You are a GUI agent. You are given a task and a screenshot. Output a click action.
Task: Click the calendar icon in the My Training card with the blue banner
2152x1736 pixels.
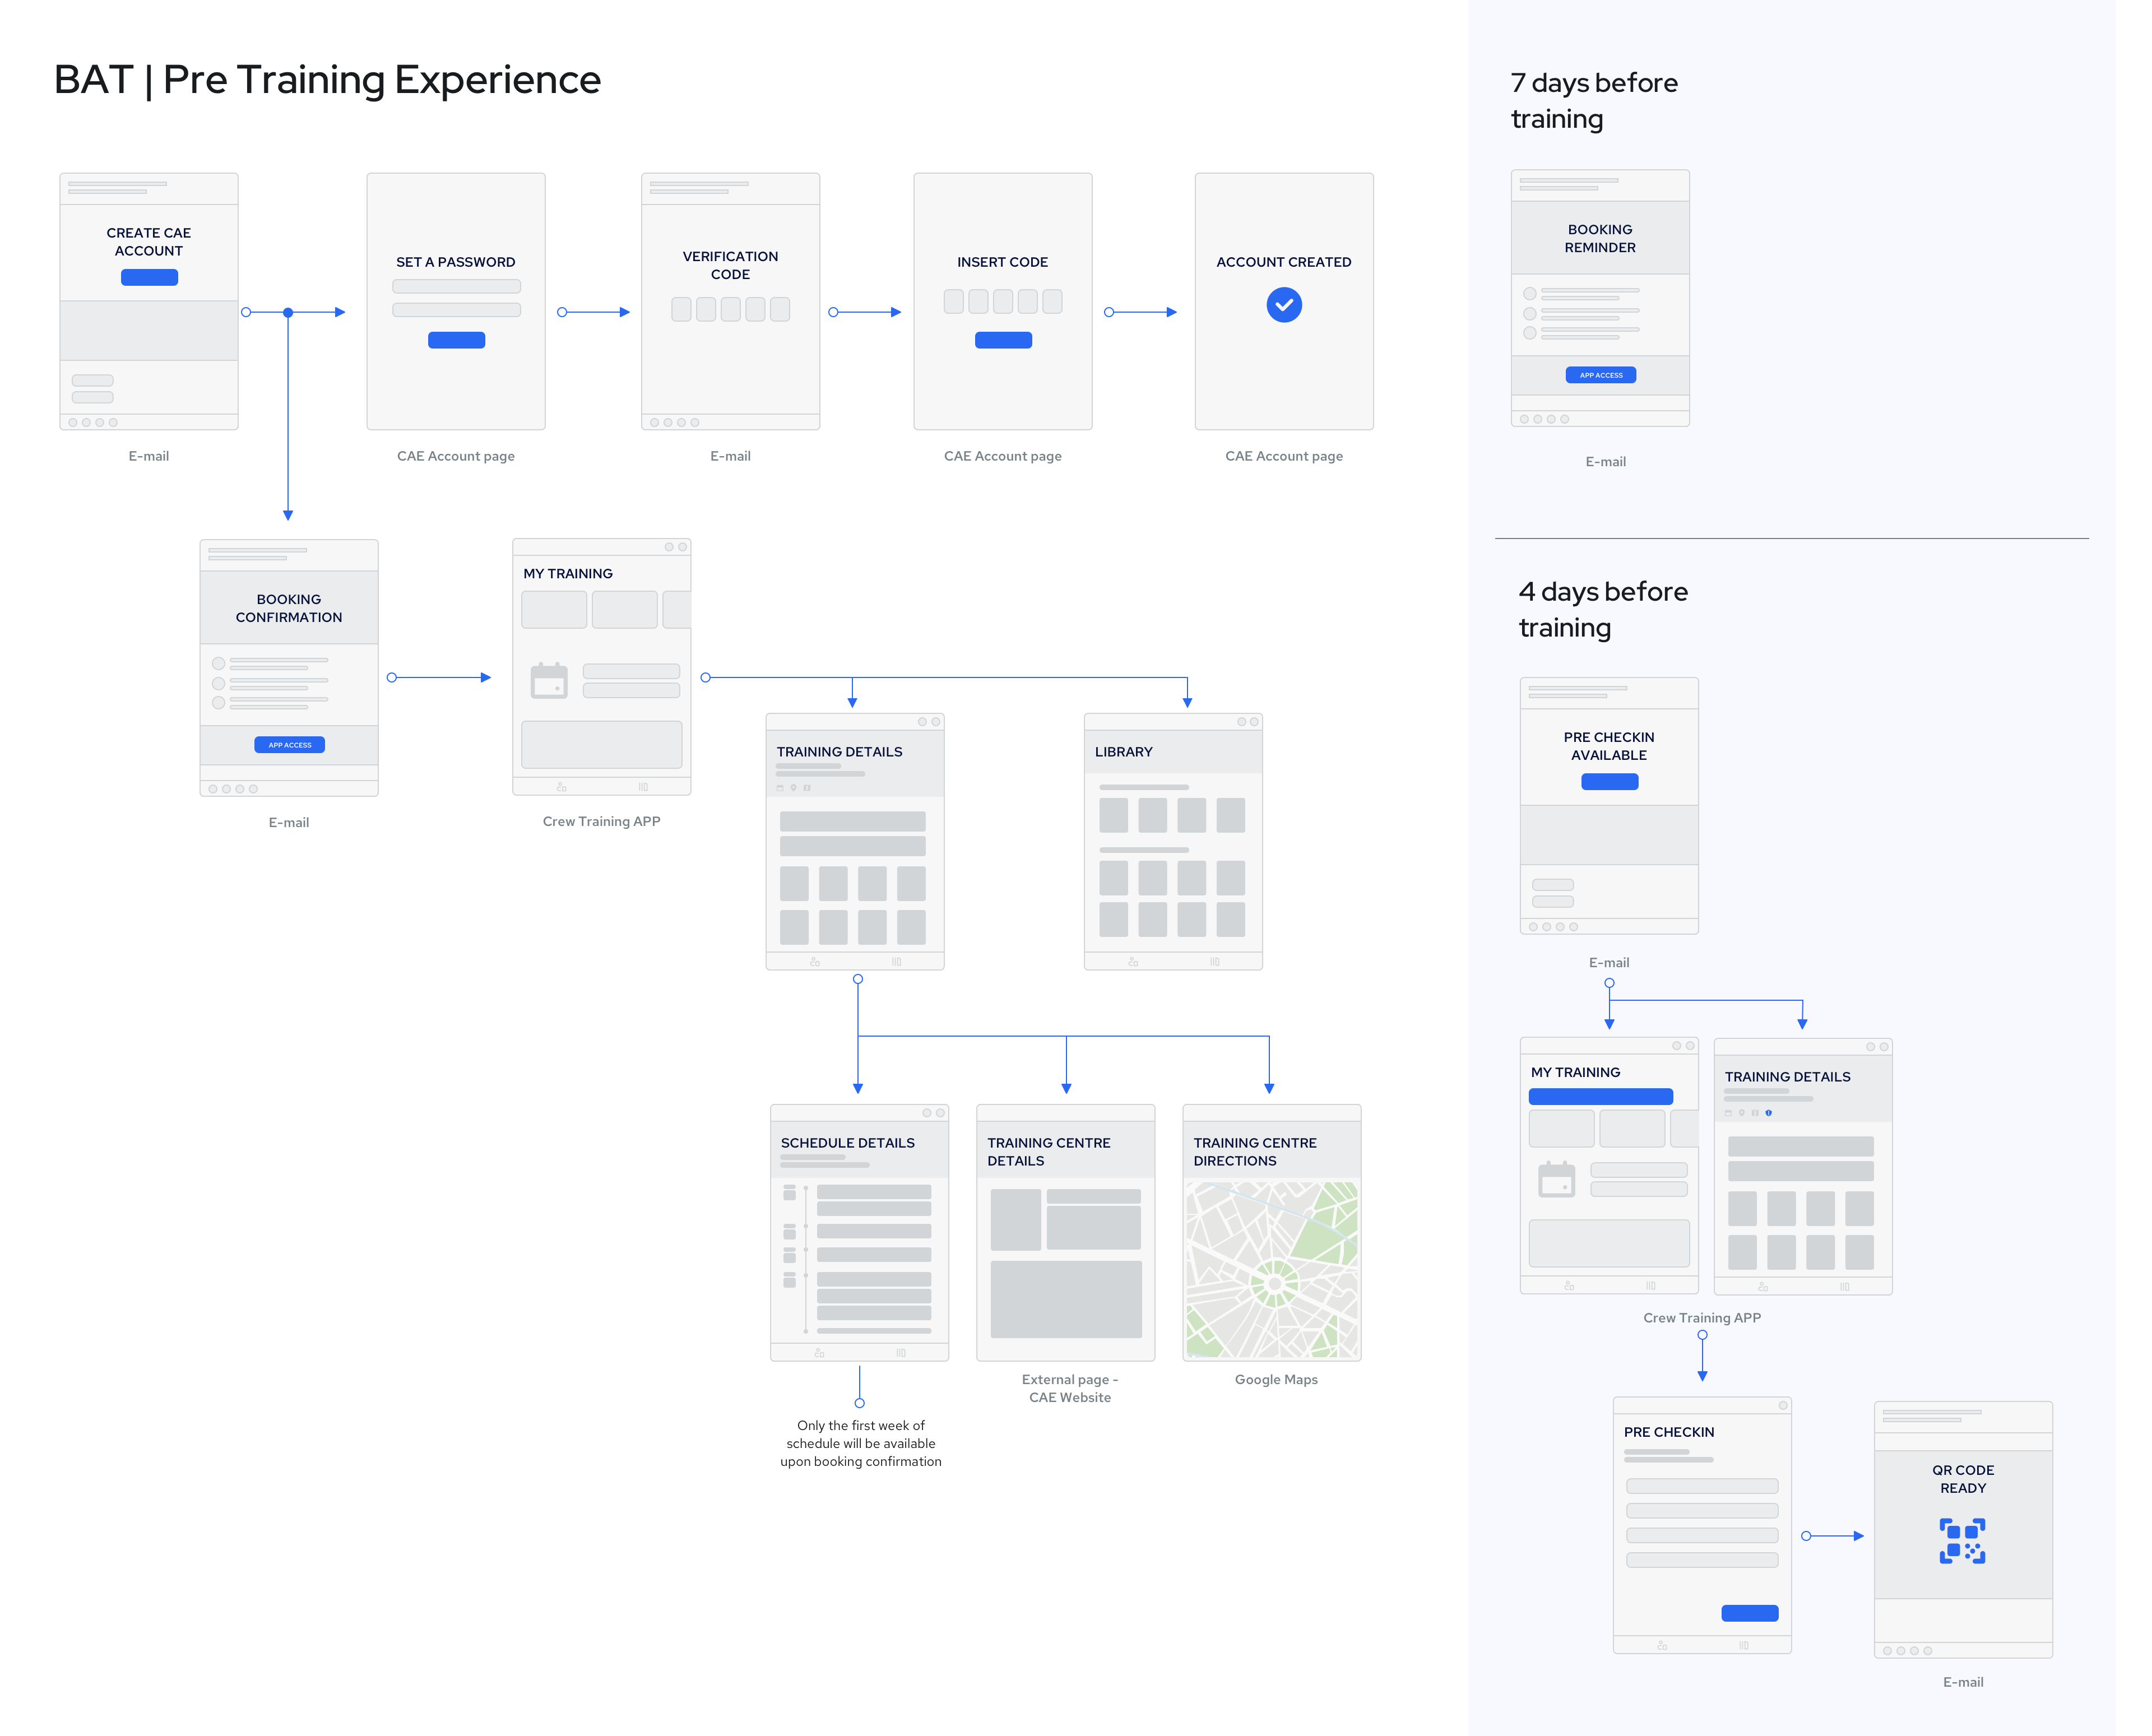pyautogui.click(x=1556, y=1179)
